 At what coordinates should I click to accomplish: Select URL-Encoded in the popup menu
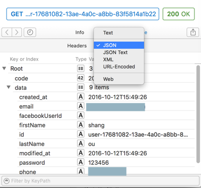click(x=119, y=67)
